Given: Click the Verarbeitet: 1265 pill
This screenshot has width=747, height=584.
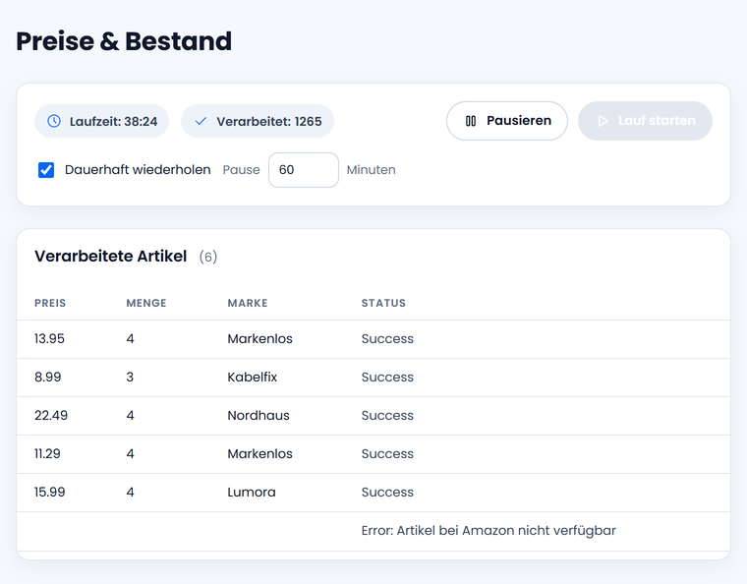Looking at the screenshot, I should pyautogui.click(x=258, y=121).
